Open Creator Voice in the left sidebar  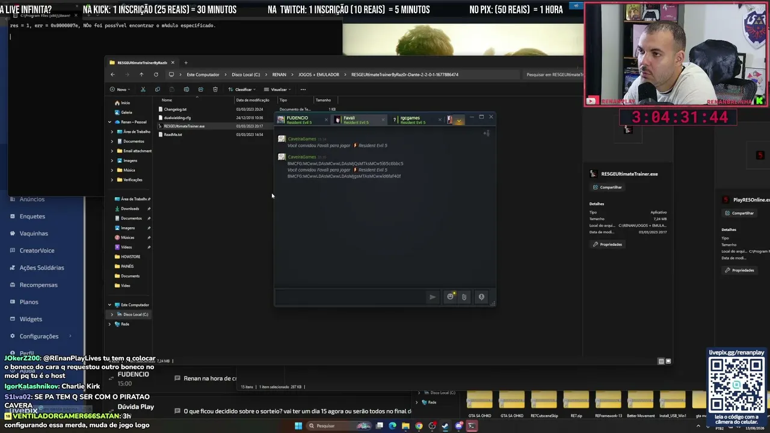pos(37,251)
